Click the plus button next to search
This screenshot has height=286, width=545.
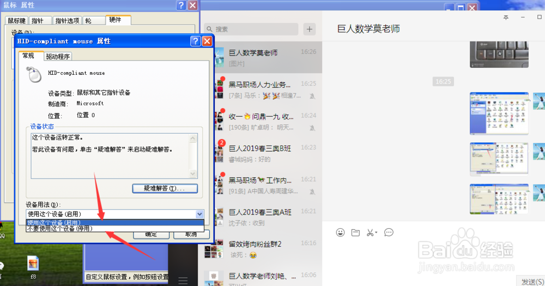310,29
